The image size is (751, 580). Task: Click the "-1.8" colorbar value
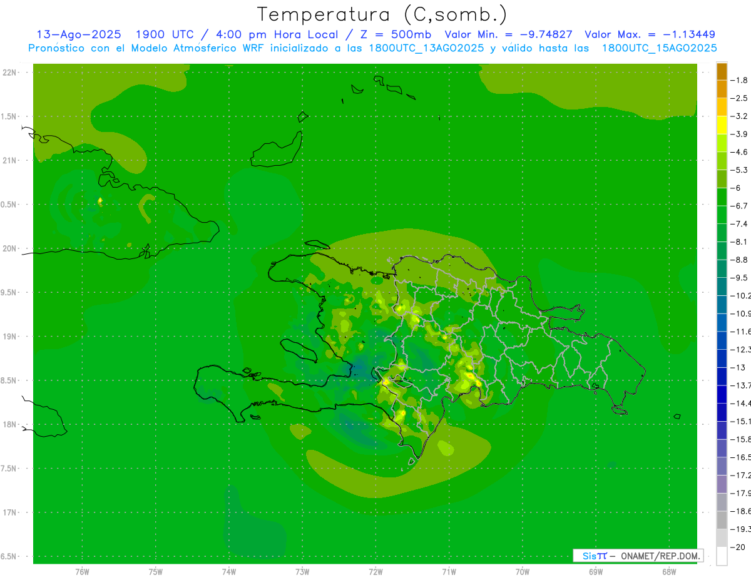coord(740,80)
